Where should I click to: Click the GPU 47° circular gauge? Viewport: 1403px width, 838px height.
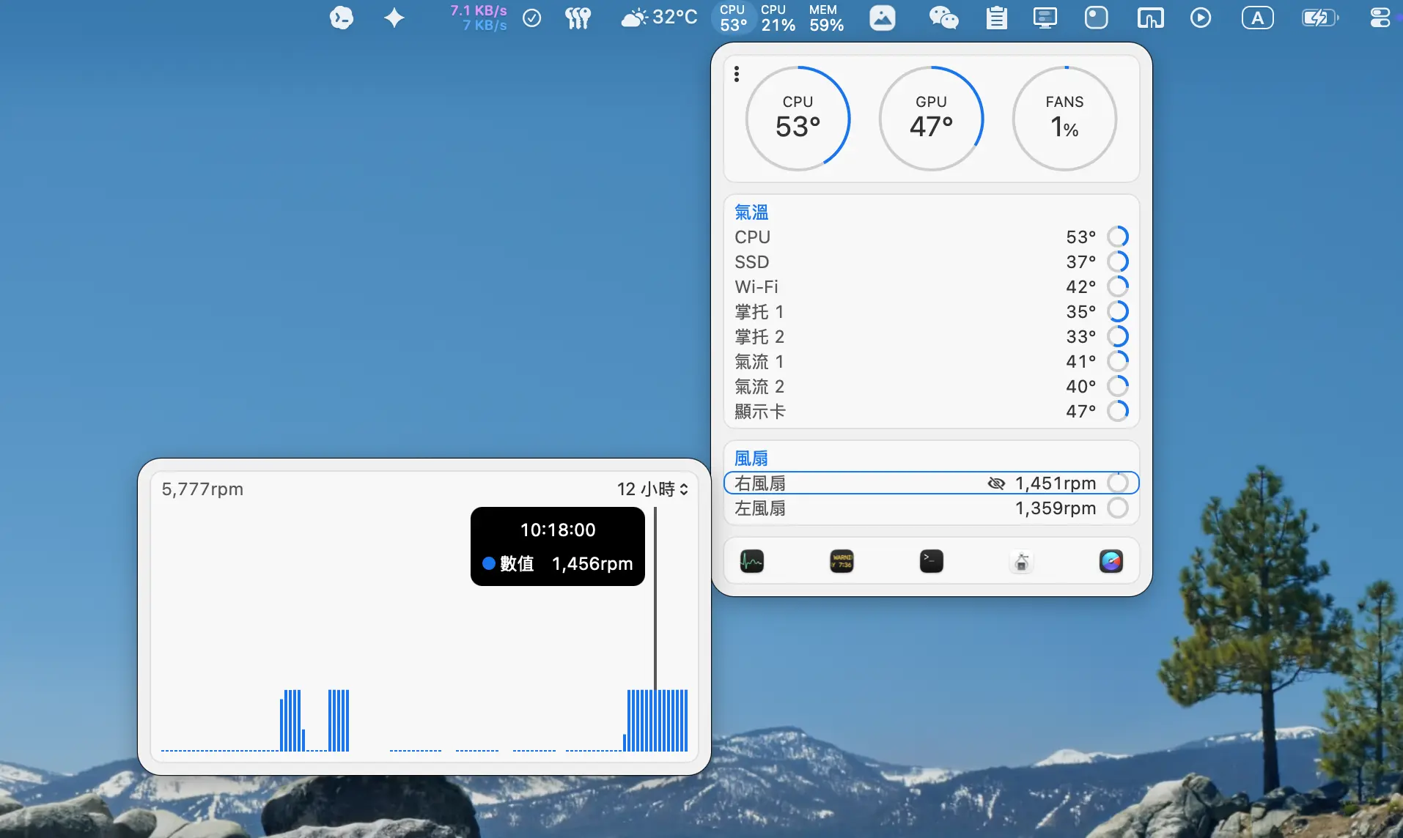coord(932,119)
